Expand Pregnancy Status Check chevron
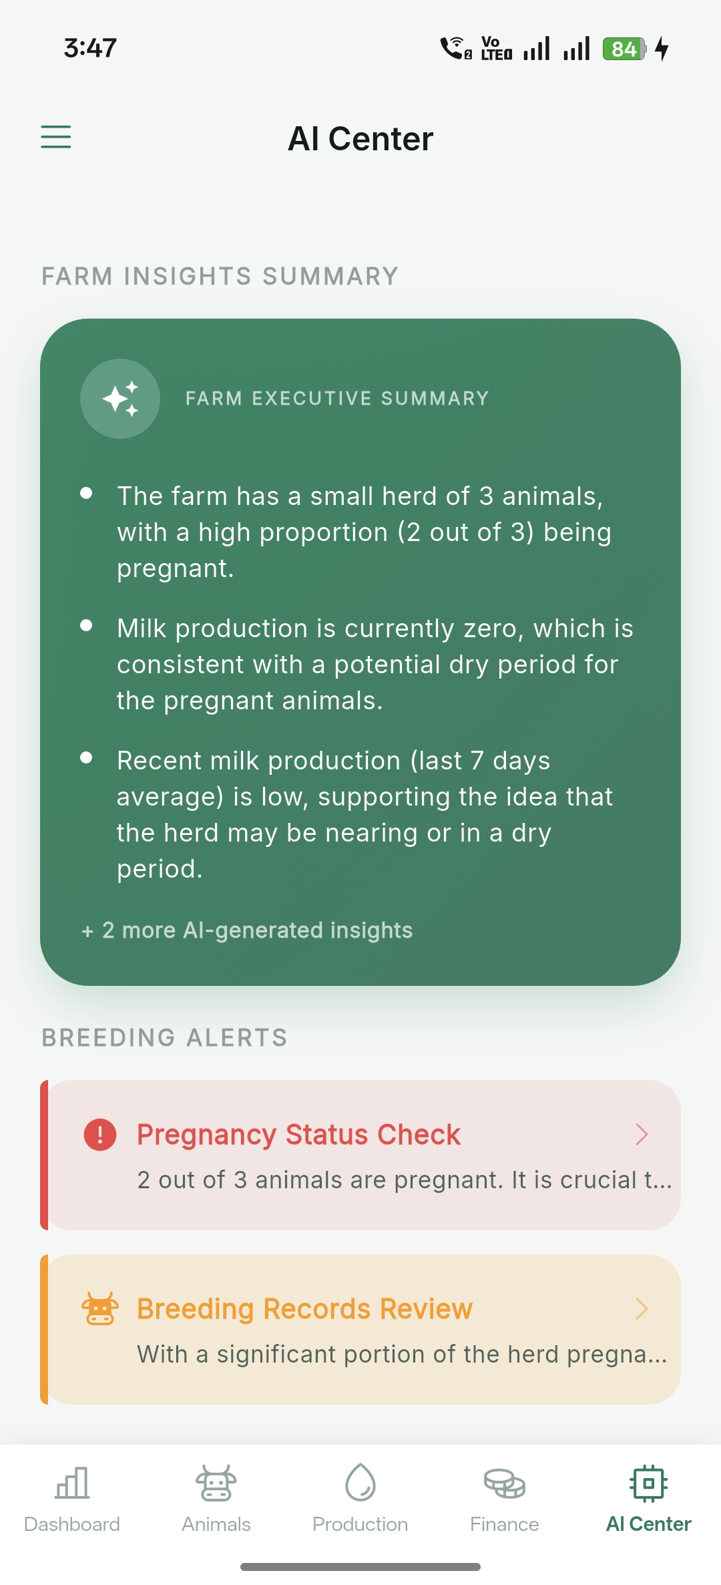Image resolution: width=721 pixels, height=1585 pixels. point(642,1134)
